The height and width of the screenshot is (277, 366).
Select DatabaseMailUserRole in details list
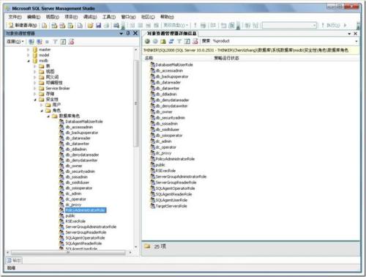174,64
